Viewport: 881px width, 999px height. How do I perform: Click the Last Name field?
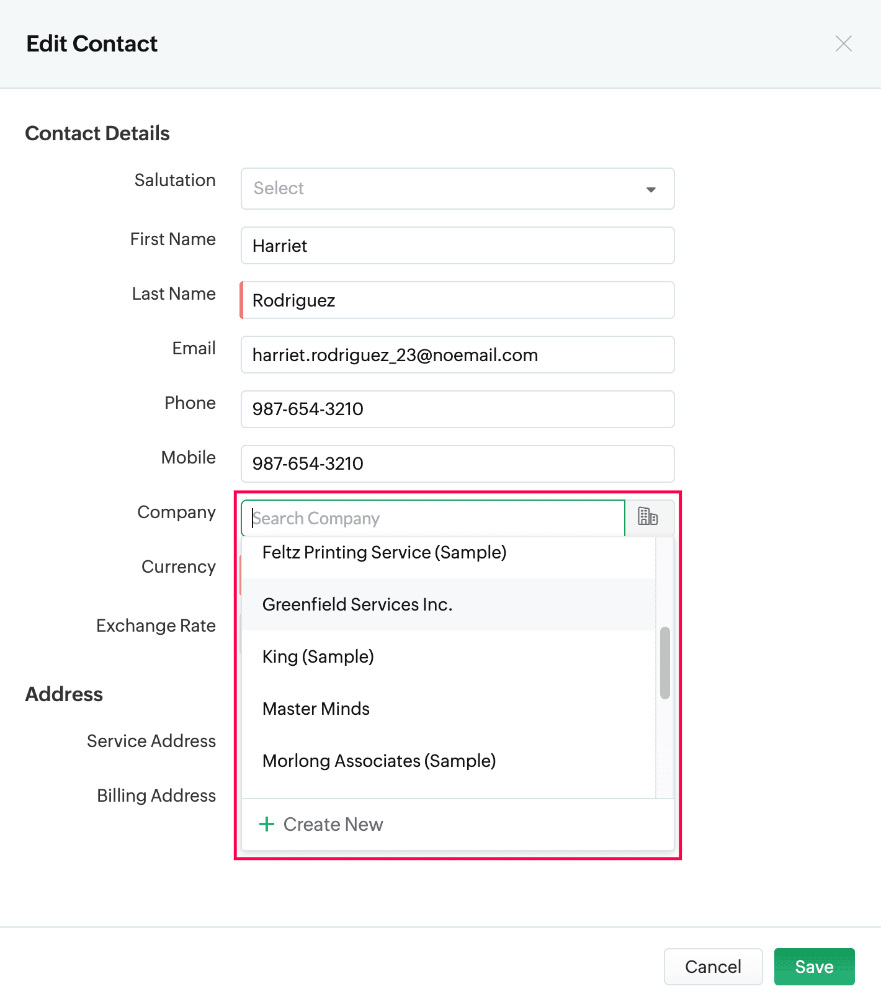457,300
